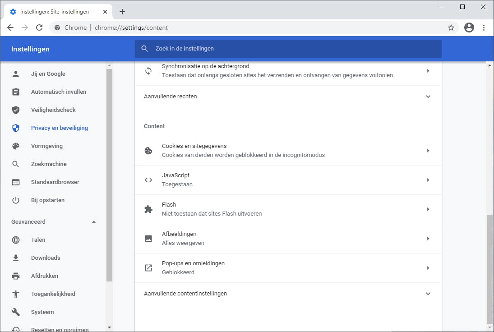Collapse the Geavanceerd sidebar section
The width and height of the screenshot is (494, 332).
click(x=94, y=222)
